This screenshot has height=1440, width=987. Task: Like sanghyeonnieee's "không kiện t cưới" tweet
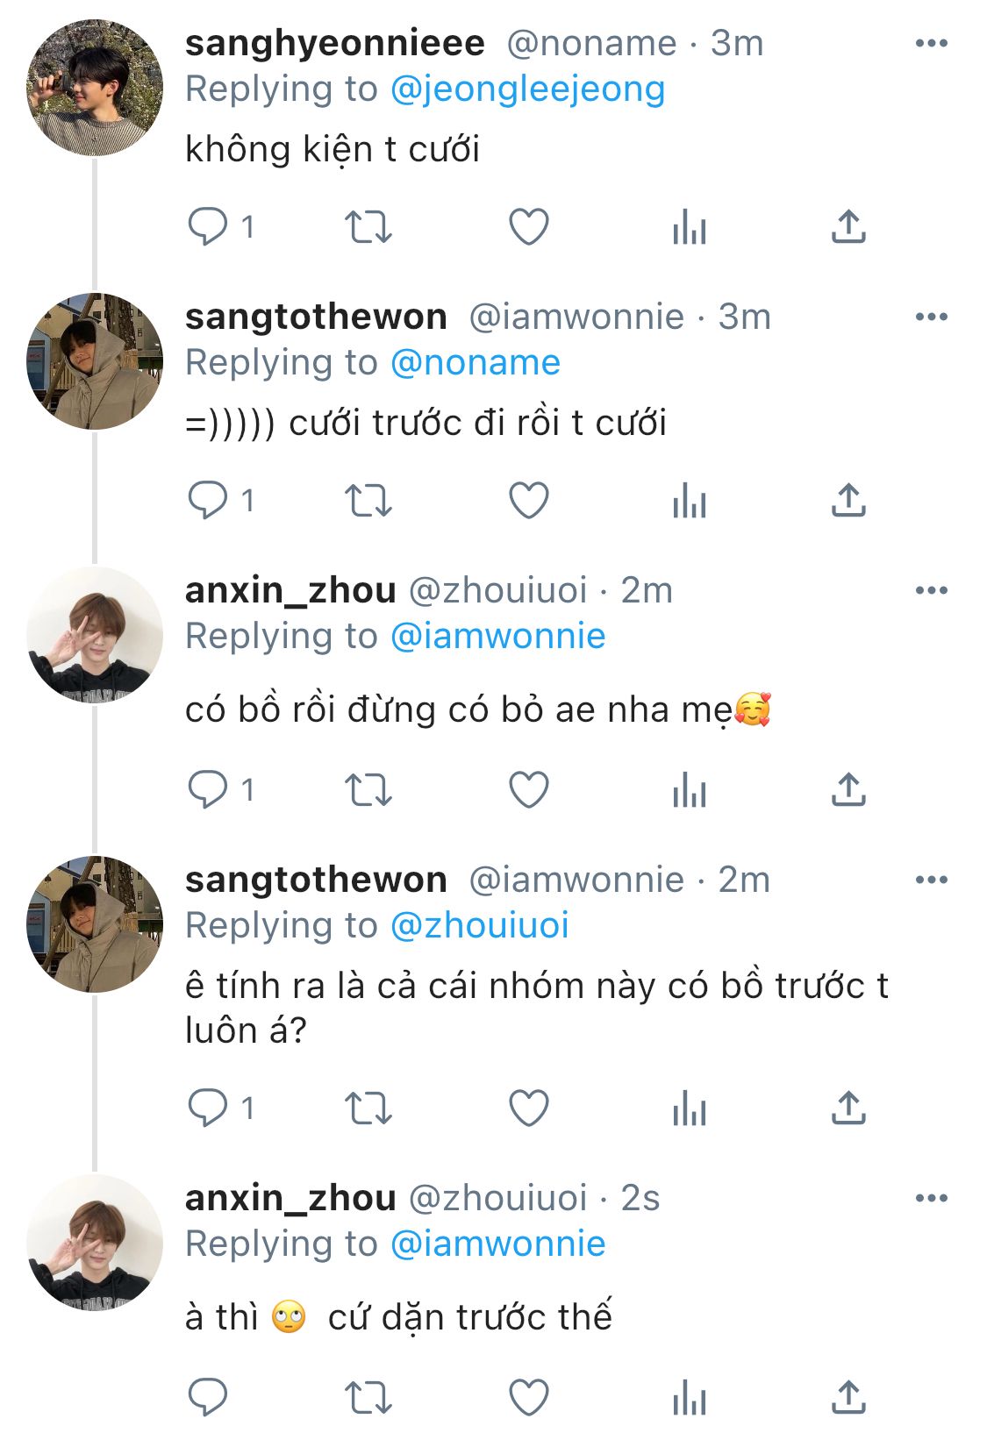point(529,227)
